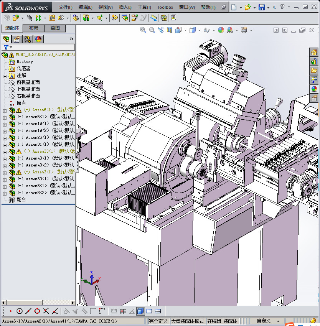
Task: Expand the 注解 annotations folder
Action: point(5,76)
